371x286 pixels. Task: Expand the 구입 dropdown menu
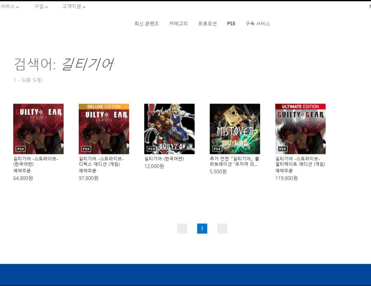pyautogui.click(x=41, y=7)
